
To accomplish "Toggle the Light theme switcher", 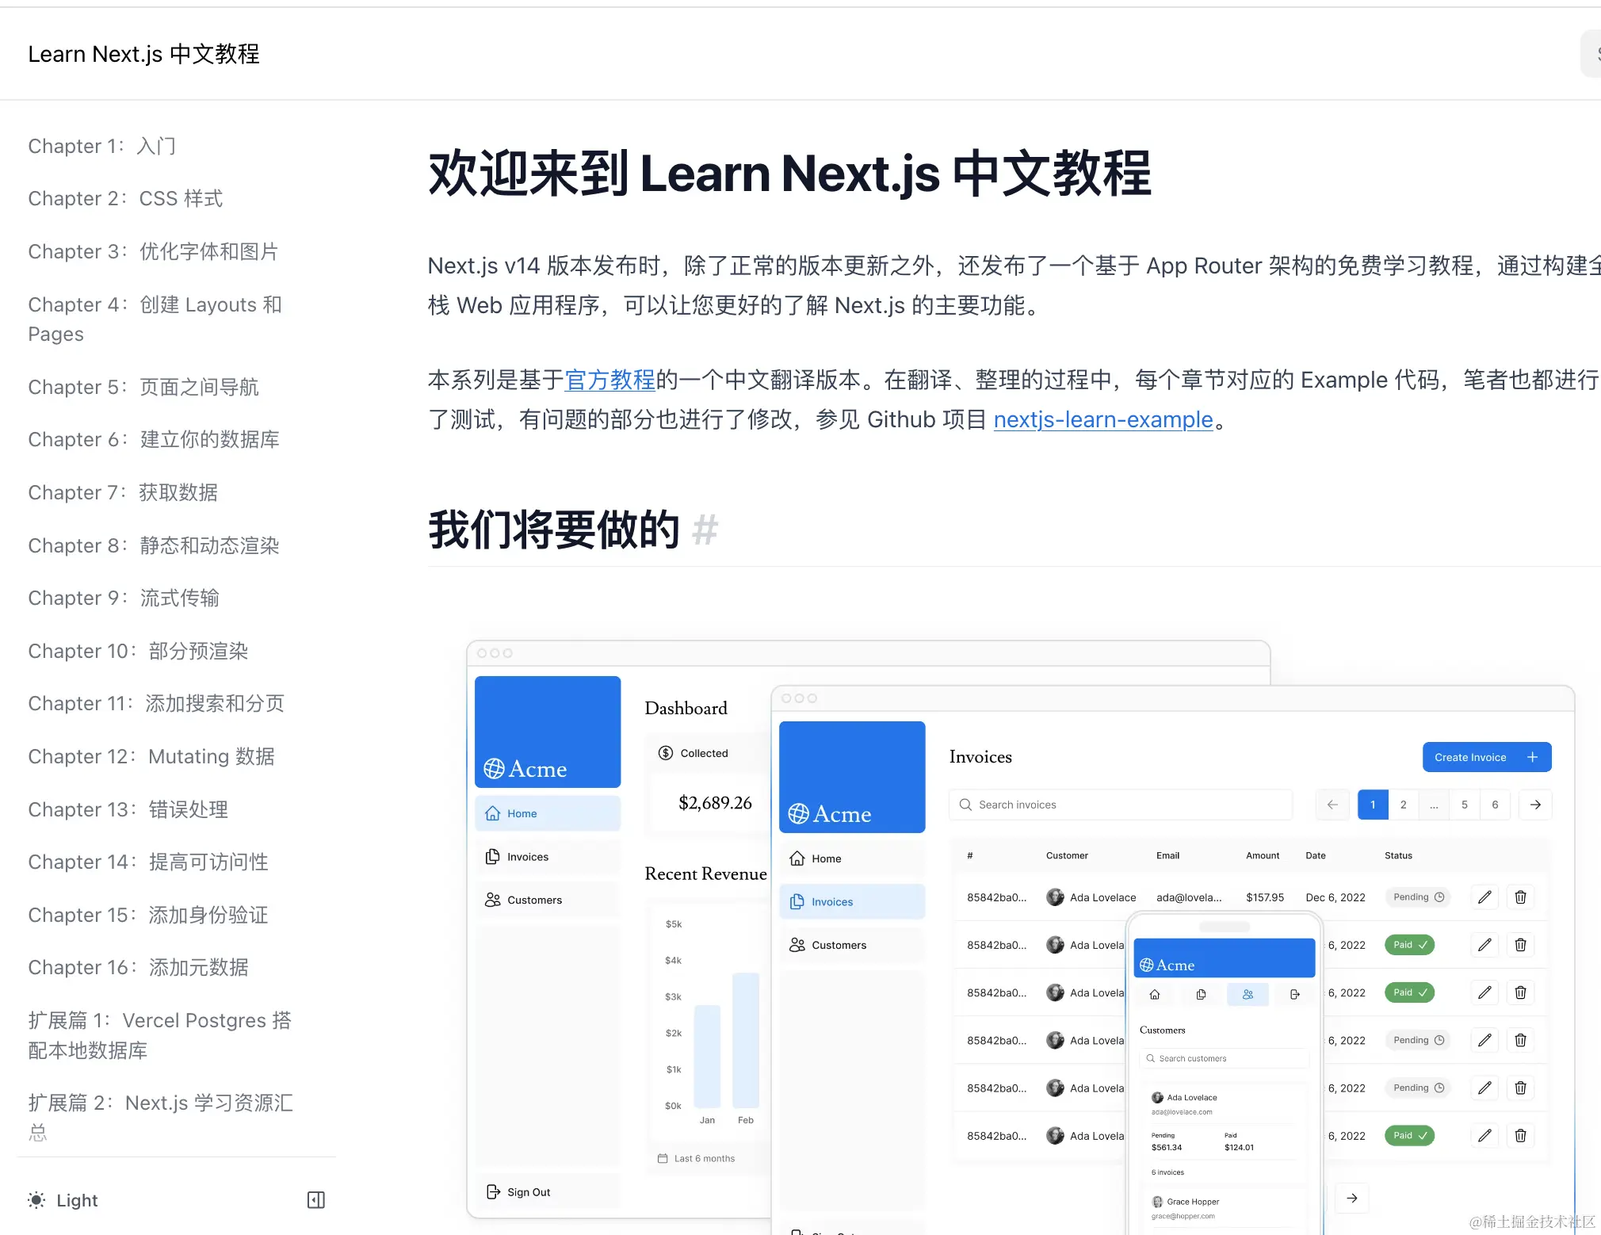I will coord(77,1200).
